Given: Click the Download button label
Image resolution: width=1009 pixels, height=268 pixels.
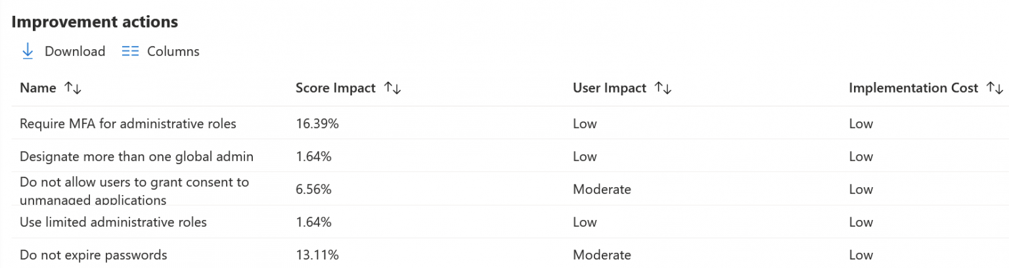Looking at the screenshot, I should click(75, 51).
